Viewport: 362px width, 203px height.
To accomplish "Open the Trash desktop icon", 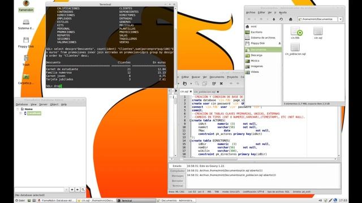I will pyautogui.click(x=26, y=60).
